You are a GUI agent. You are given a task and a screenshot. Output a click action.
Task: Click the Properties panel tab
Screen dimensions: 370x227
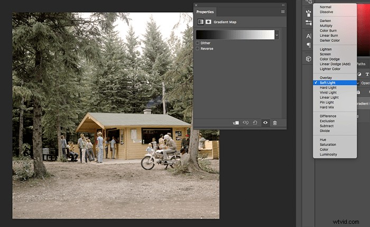[x=205, y=12]
